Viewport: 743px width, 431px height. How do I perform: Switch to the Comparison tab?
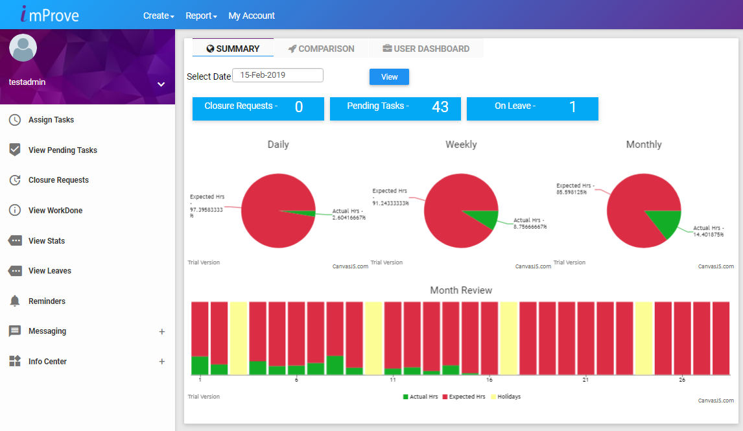click(322, 49)
